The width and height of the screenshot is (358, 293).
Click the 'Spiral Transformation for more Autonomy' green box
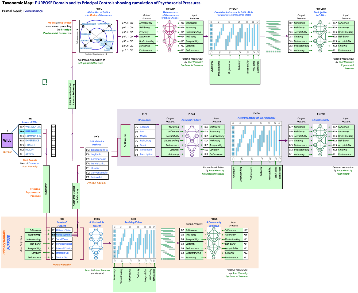(x=72, y=94)
